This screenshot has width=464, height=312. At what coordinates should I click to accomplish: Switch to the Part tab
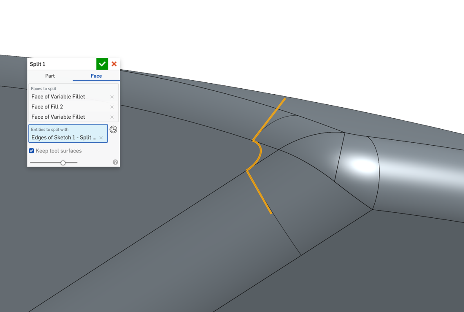tap(50, 76)
